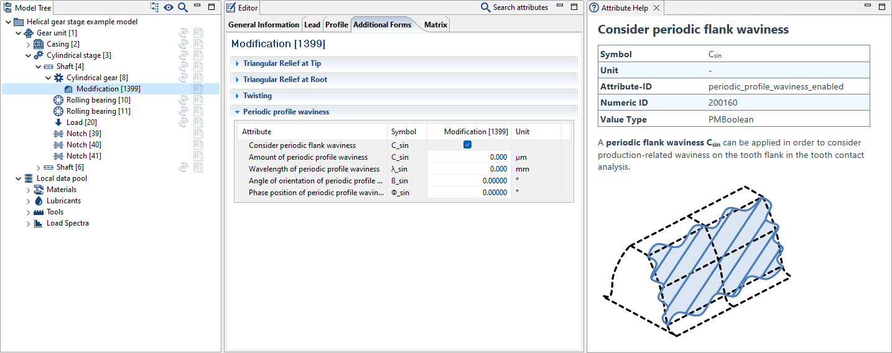Close the Attribute Help tab
The width and height of the screenshot is (892, 353).
click(656, 8)
